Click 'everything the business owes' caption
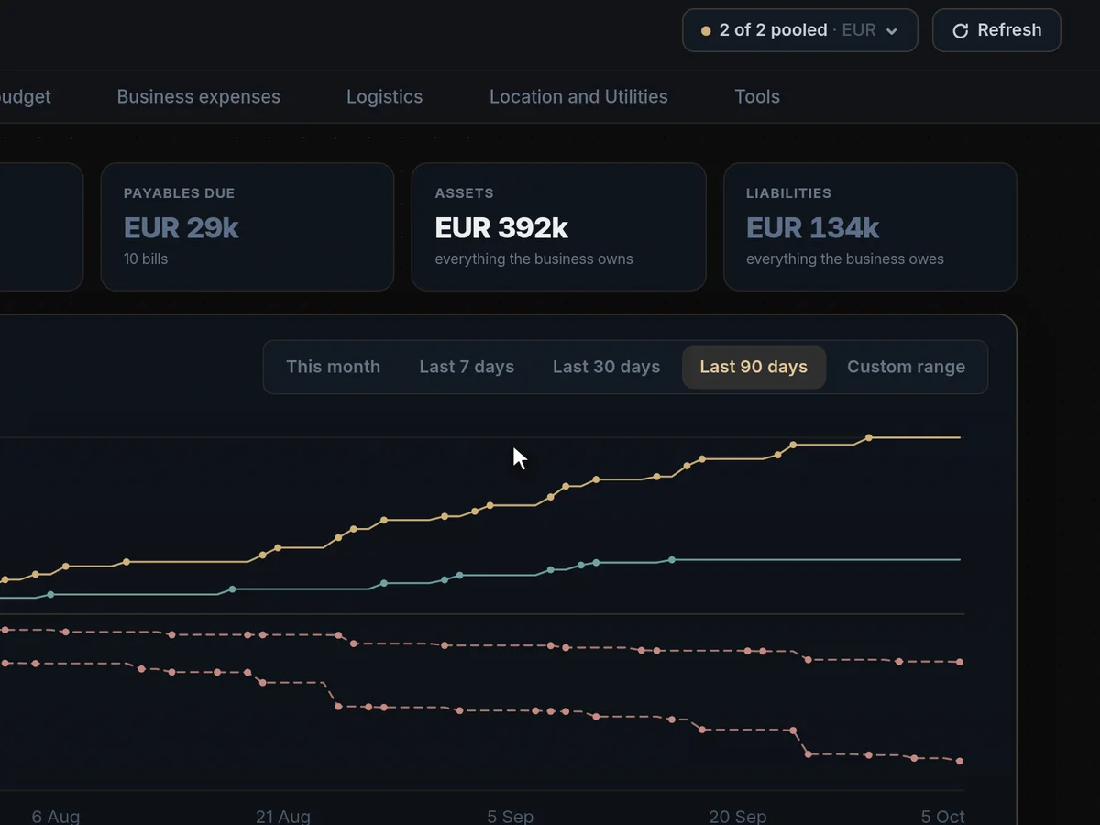The width and height of the screenshot is (1100, 825). point(845,258)
